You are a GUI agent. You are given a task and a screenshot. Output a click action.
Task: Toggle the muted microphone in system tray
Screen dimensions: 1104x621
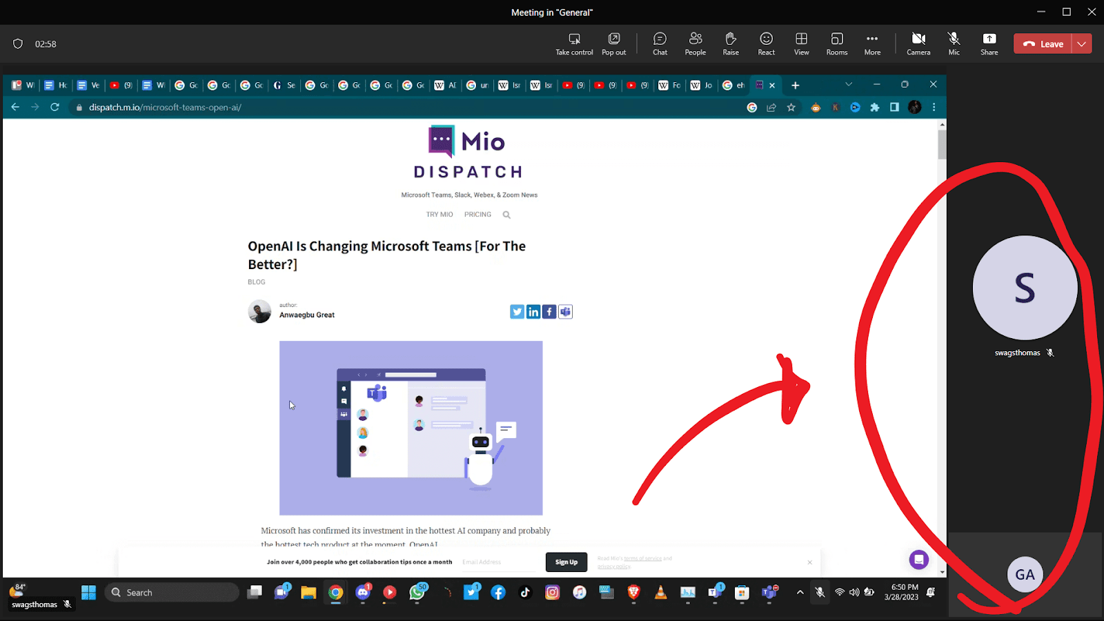820,592
